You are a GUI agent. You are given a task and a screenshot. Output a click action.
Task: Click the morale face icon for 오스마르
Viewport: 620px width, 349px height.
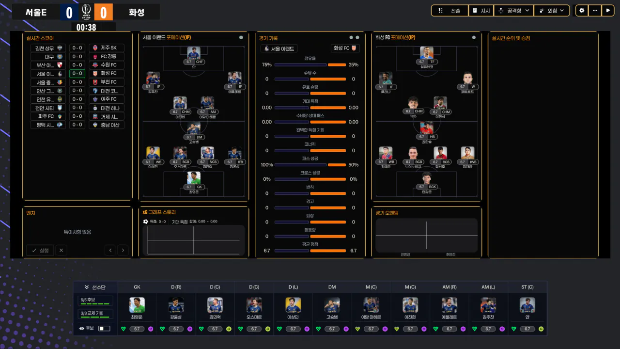click(x=268, y=329)
